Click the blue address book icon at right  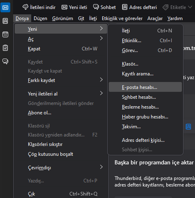point(188,127)
